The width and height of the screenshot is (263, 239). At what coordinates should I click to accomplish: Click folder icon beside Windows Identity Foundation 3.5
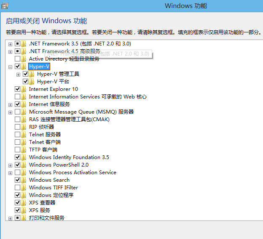pos(24,157)
